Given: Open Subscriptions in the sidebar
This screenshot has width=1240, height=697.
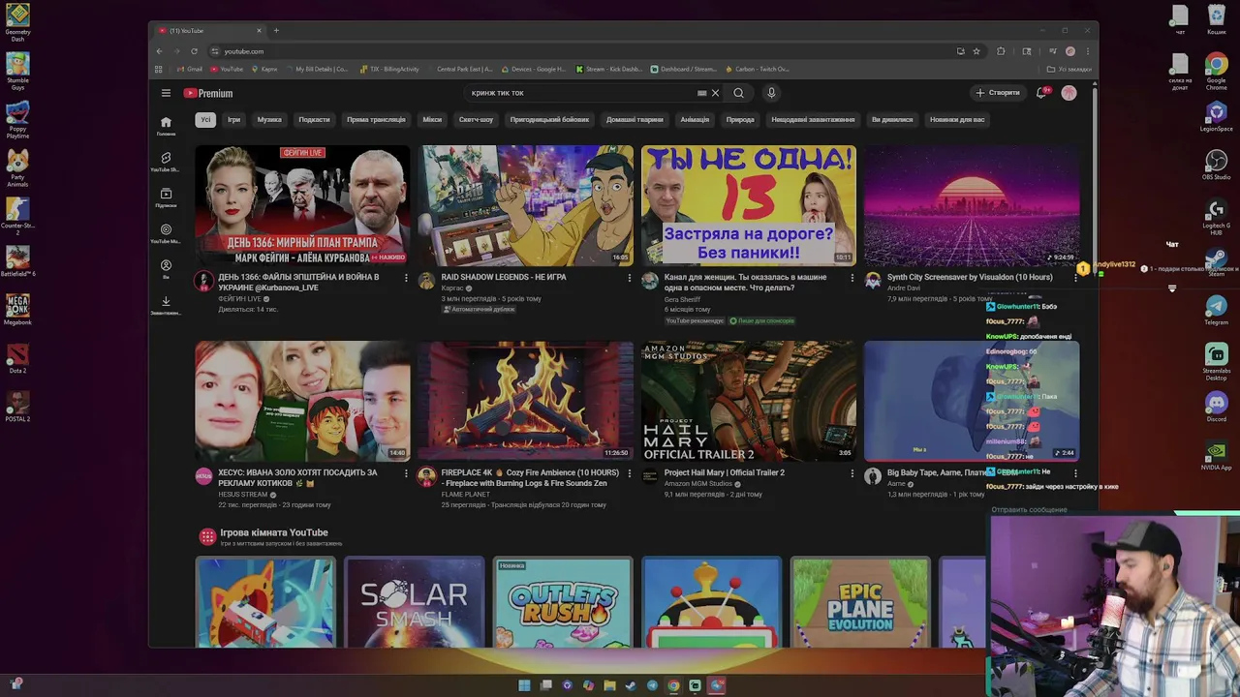Looking at the screenshot, I should [166, 197].
